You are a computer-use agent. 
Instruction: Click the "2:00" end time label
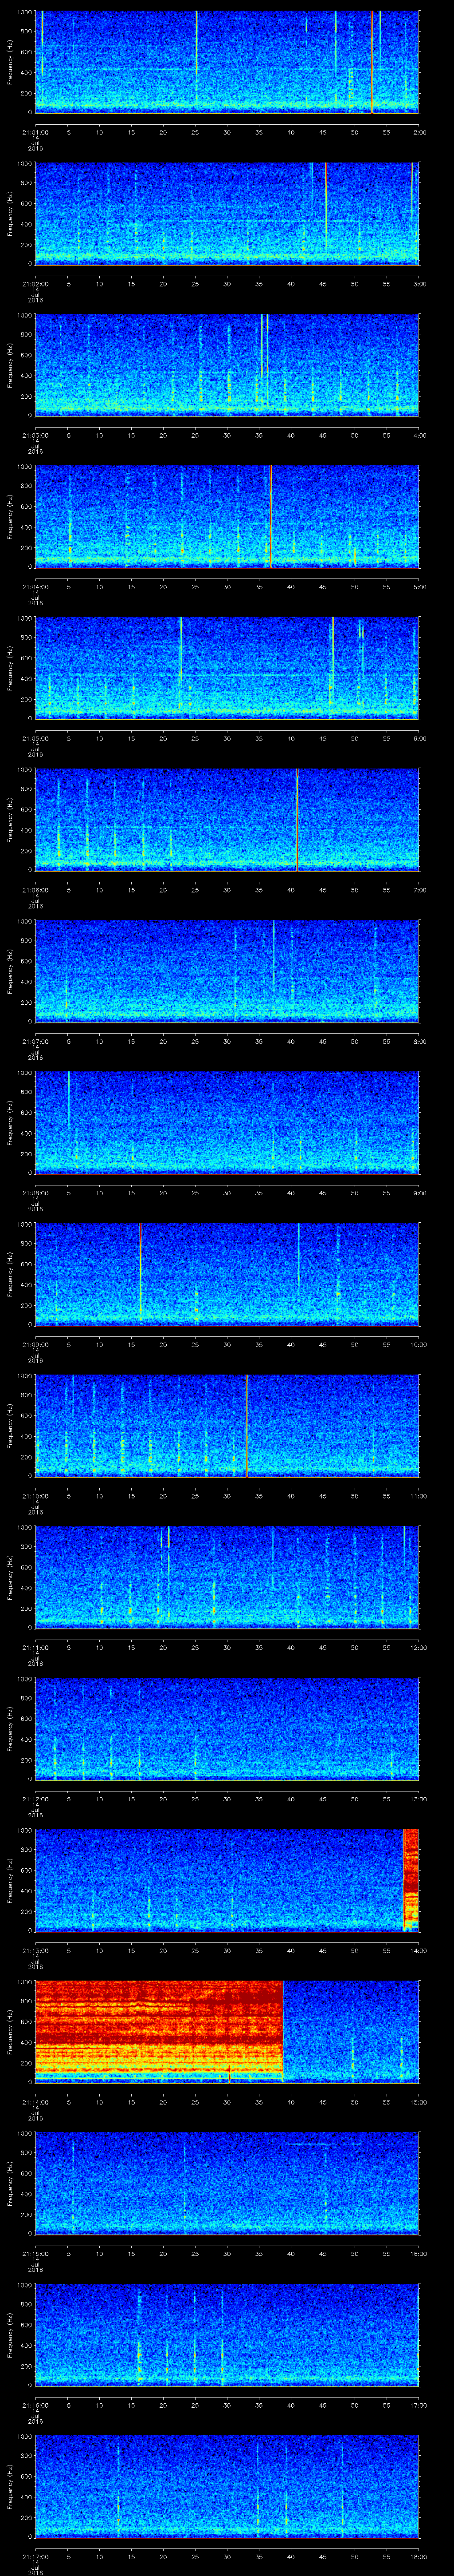tap(419, 131)
